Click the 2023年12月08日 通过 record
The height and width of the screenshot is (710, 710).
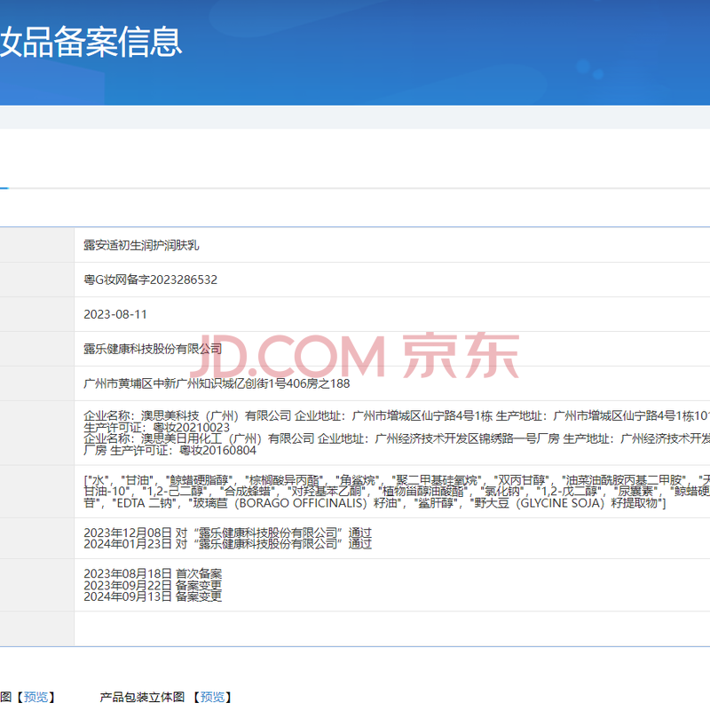(227, 532)
